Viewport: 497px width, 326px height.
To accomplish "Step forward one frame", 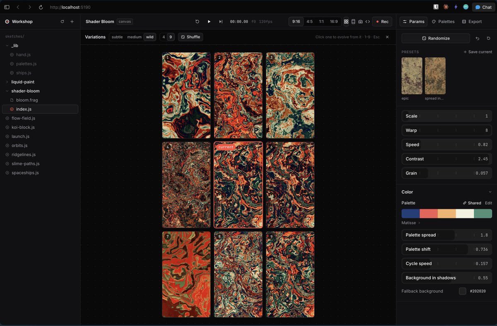I will coord(221,22).
